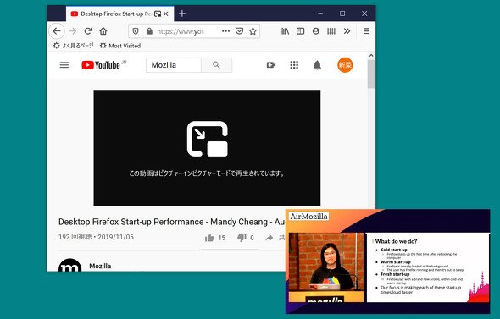The image size is (500, 319).
Task: Open YouTube notifications bell
Action: pyautogui.click(x=317, y=65)
